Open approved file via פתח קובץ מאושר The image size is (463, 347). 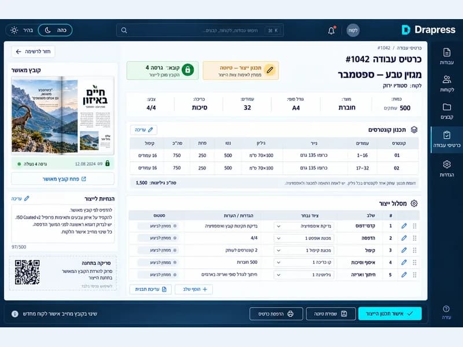tap(63, 179)
